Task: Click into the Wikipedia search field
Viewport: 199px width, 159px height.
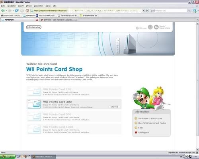Action: coord(171,11)
